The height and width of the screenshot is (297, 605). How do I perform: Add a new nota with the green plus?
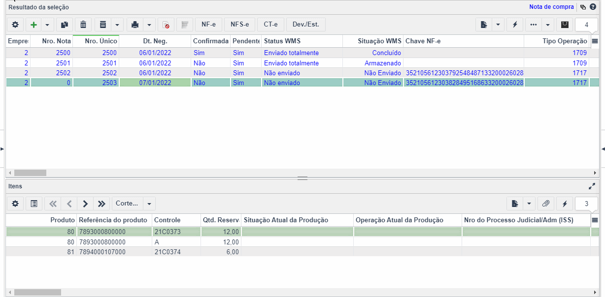click(x=34, y=25)
